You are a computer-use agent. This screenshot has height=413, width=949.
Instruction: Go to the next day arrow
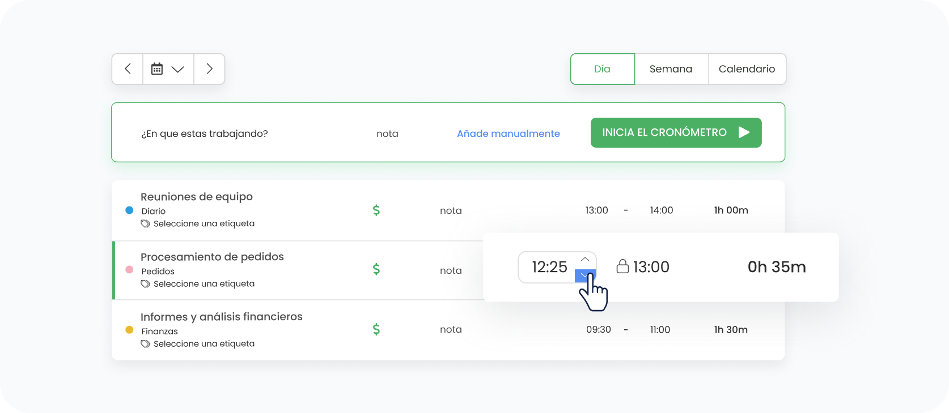pos(209,69)
